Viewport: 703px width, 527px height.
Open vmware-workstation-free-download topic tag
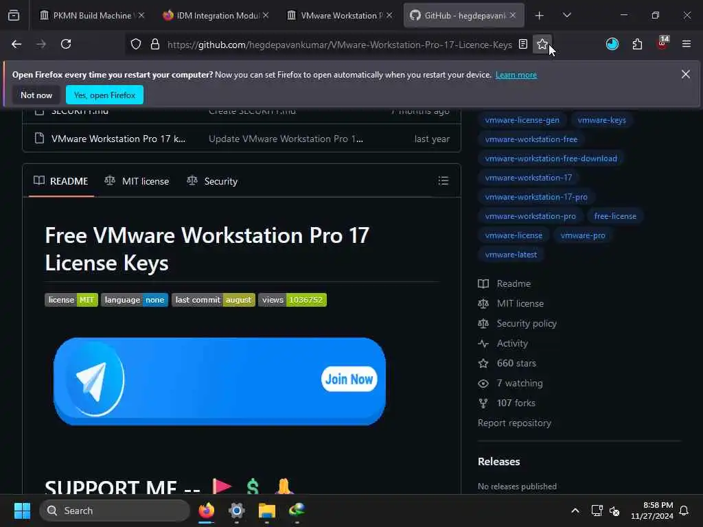(x=551, y=159)
